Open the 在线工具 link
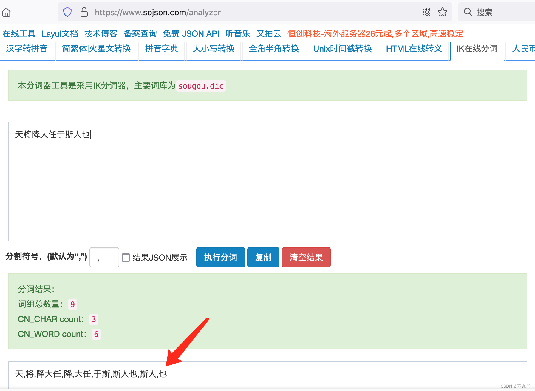This screenshot has height=391, width=535. click(x=19, y=34)
